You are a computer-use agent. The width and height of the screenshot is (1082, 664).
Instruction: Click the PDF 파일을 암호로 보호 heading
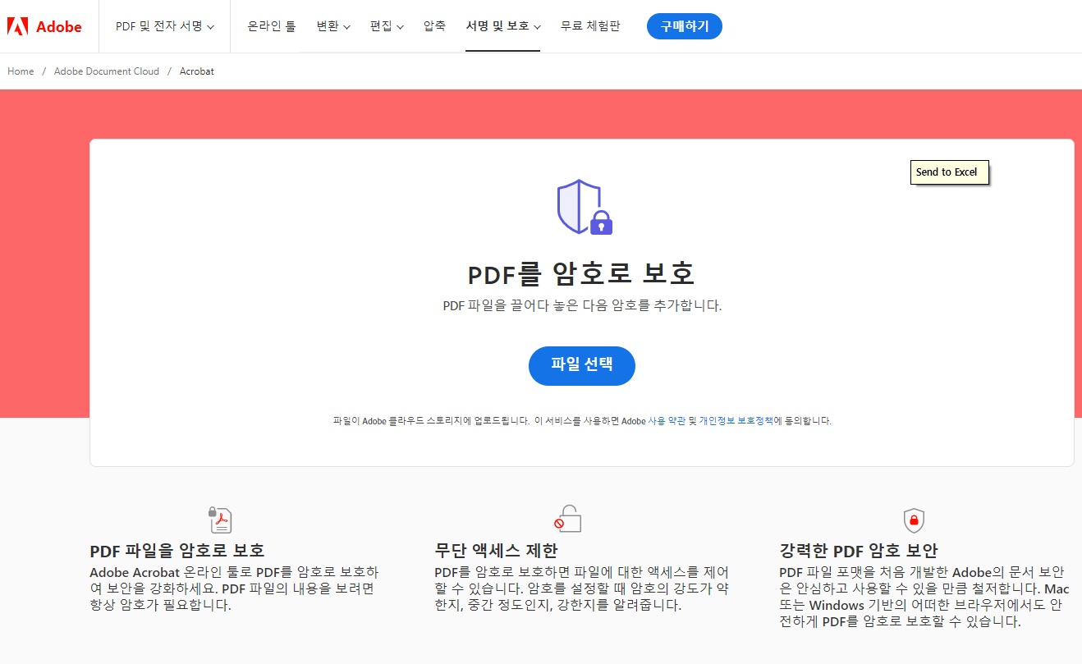[177, 551]
